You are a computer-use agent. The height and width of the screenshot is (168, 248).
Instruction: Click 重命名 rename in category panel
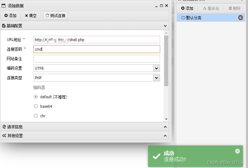click(x=211, y=8)
